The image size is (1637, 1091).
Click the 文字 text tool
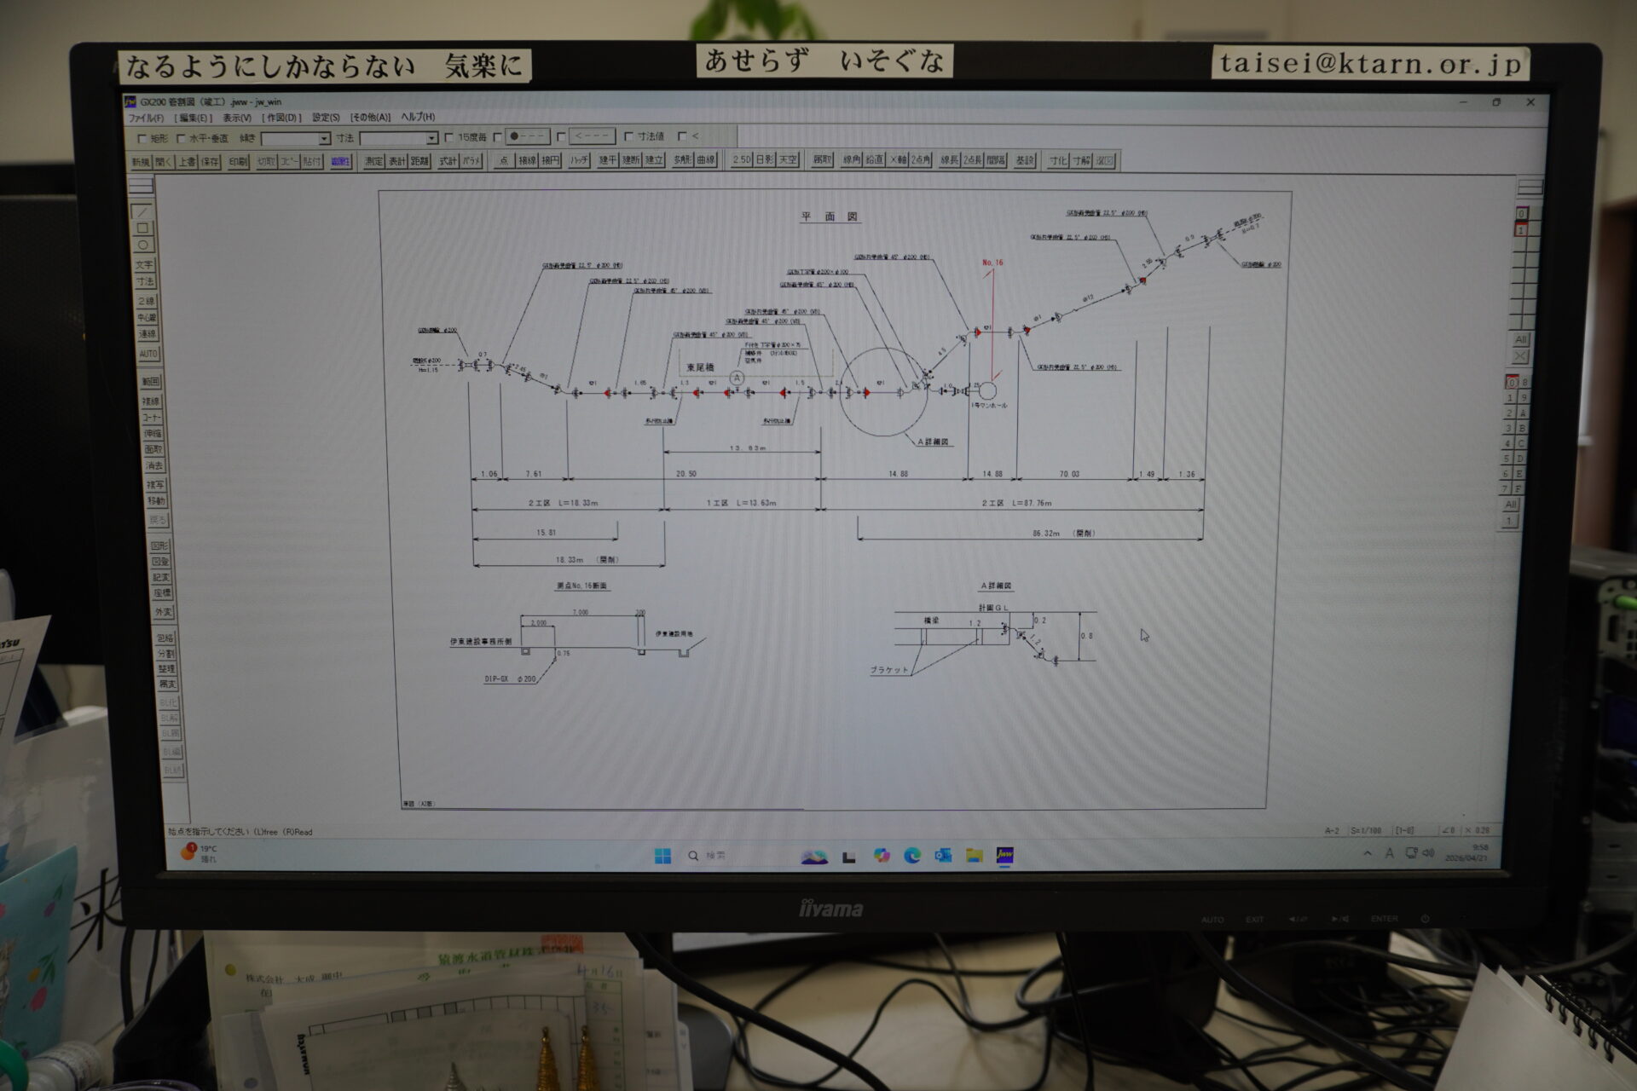tap(144, 265)
